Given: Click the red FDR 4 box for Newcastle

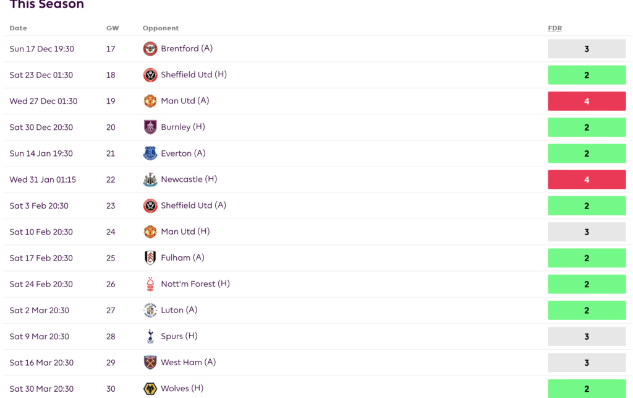Looking at the screenshot, I should [x=587, y=180].
